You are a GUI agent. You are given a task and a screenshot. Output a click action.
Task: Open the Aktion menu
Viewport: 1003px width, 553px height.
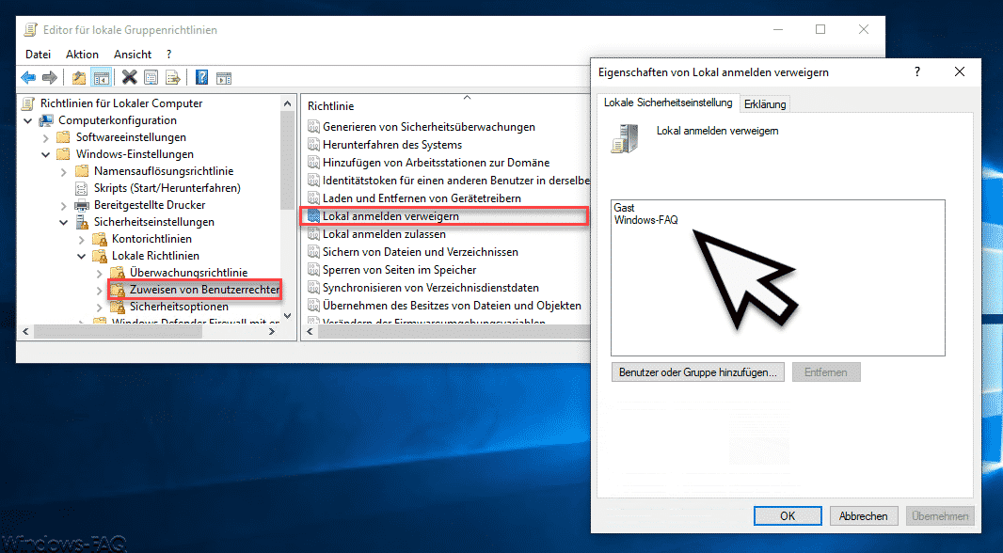(82, 55)
